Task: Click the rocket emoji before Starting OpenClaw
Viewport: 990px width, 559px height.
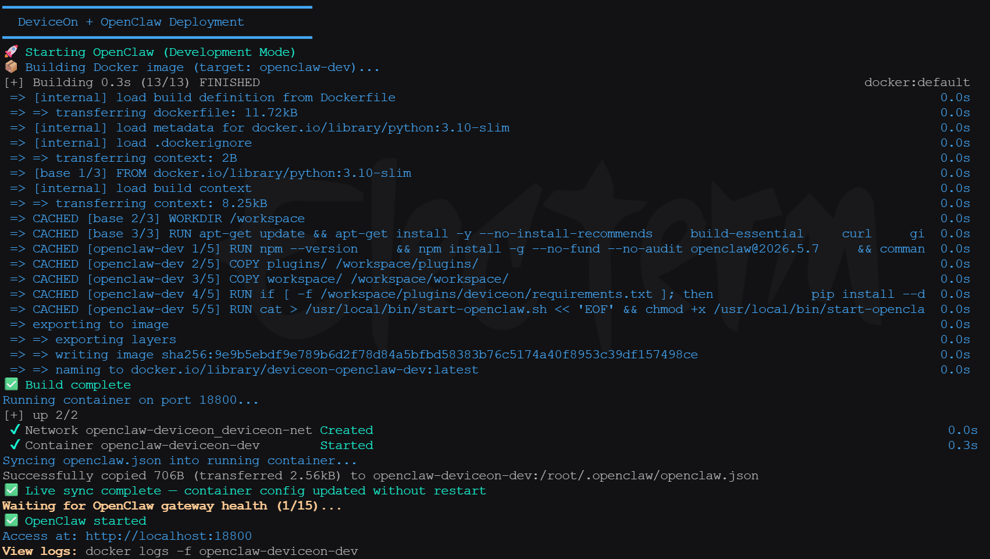Action: 11,52
